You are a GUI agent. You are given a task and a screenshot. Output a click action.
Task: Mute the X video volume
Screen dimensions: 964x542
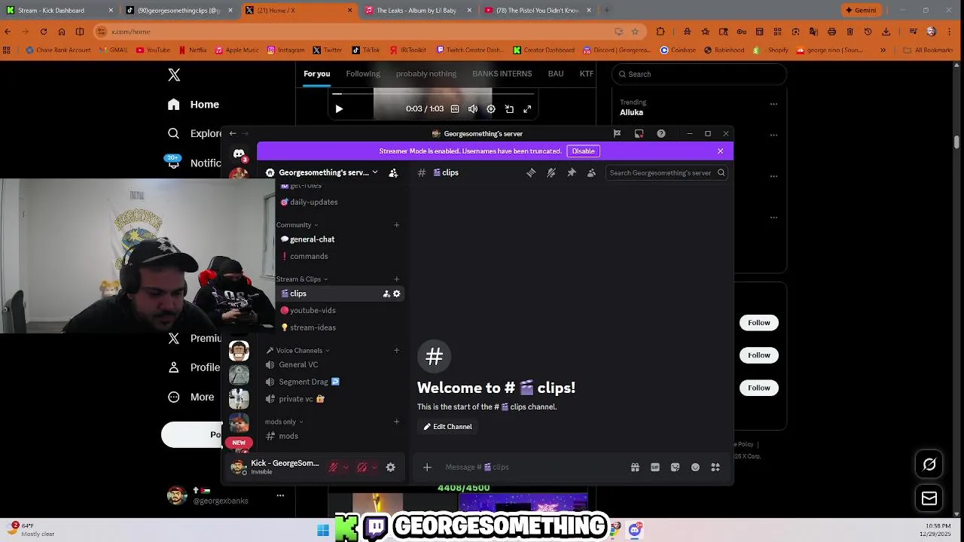[473, 109]
